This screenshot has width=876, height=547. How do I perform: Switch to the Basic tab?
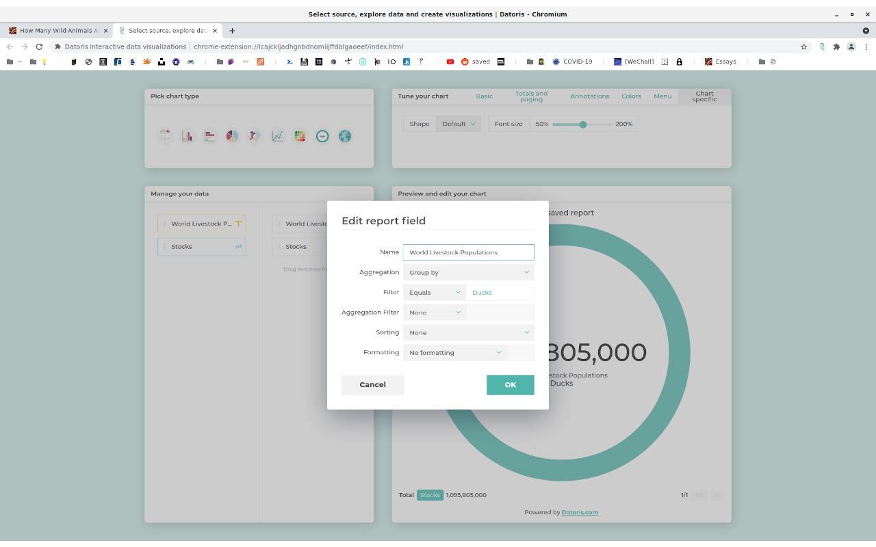click(485, 96)
